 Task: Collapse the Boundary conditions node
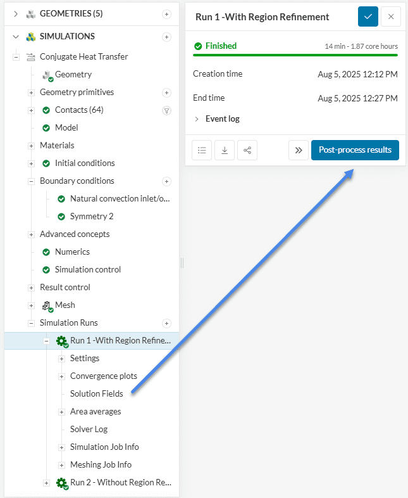click(31, 181)
